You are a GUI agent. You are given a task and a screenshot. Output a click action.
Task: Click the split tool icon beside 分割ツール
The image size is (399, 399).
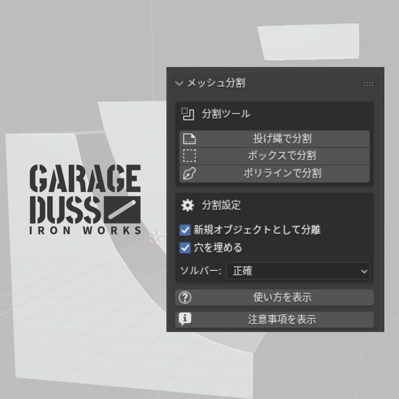pos(187,113)
